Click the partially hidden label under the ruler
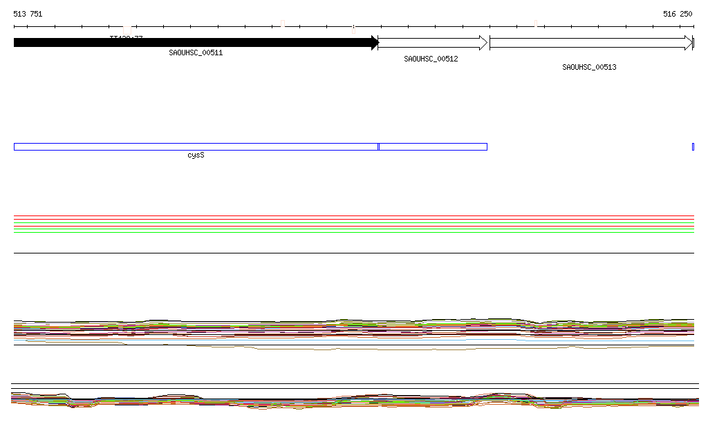 tap(126, 37)
